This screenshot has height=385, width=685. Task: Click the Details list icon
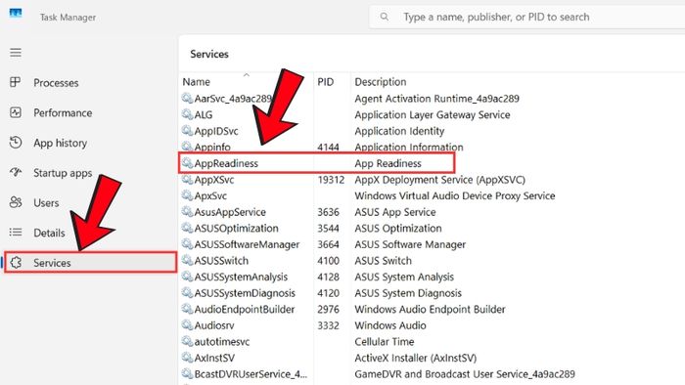16,233
